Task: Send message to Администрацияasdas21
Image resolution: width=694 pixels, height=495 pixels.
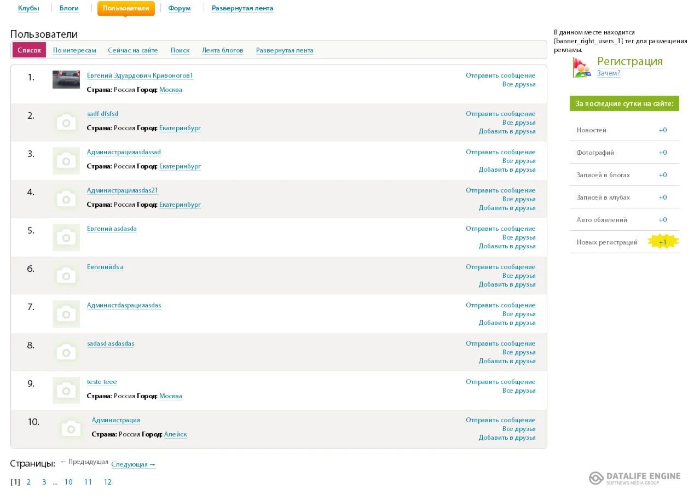Action: 501,190
